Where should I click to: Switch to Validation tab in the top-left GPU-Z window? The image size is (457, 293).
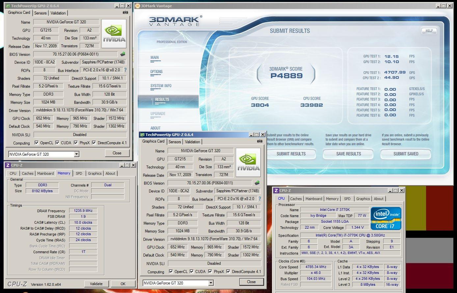(58, 13)
